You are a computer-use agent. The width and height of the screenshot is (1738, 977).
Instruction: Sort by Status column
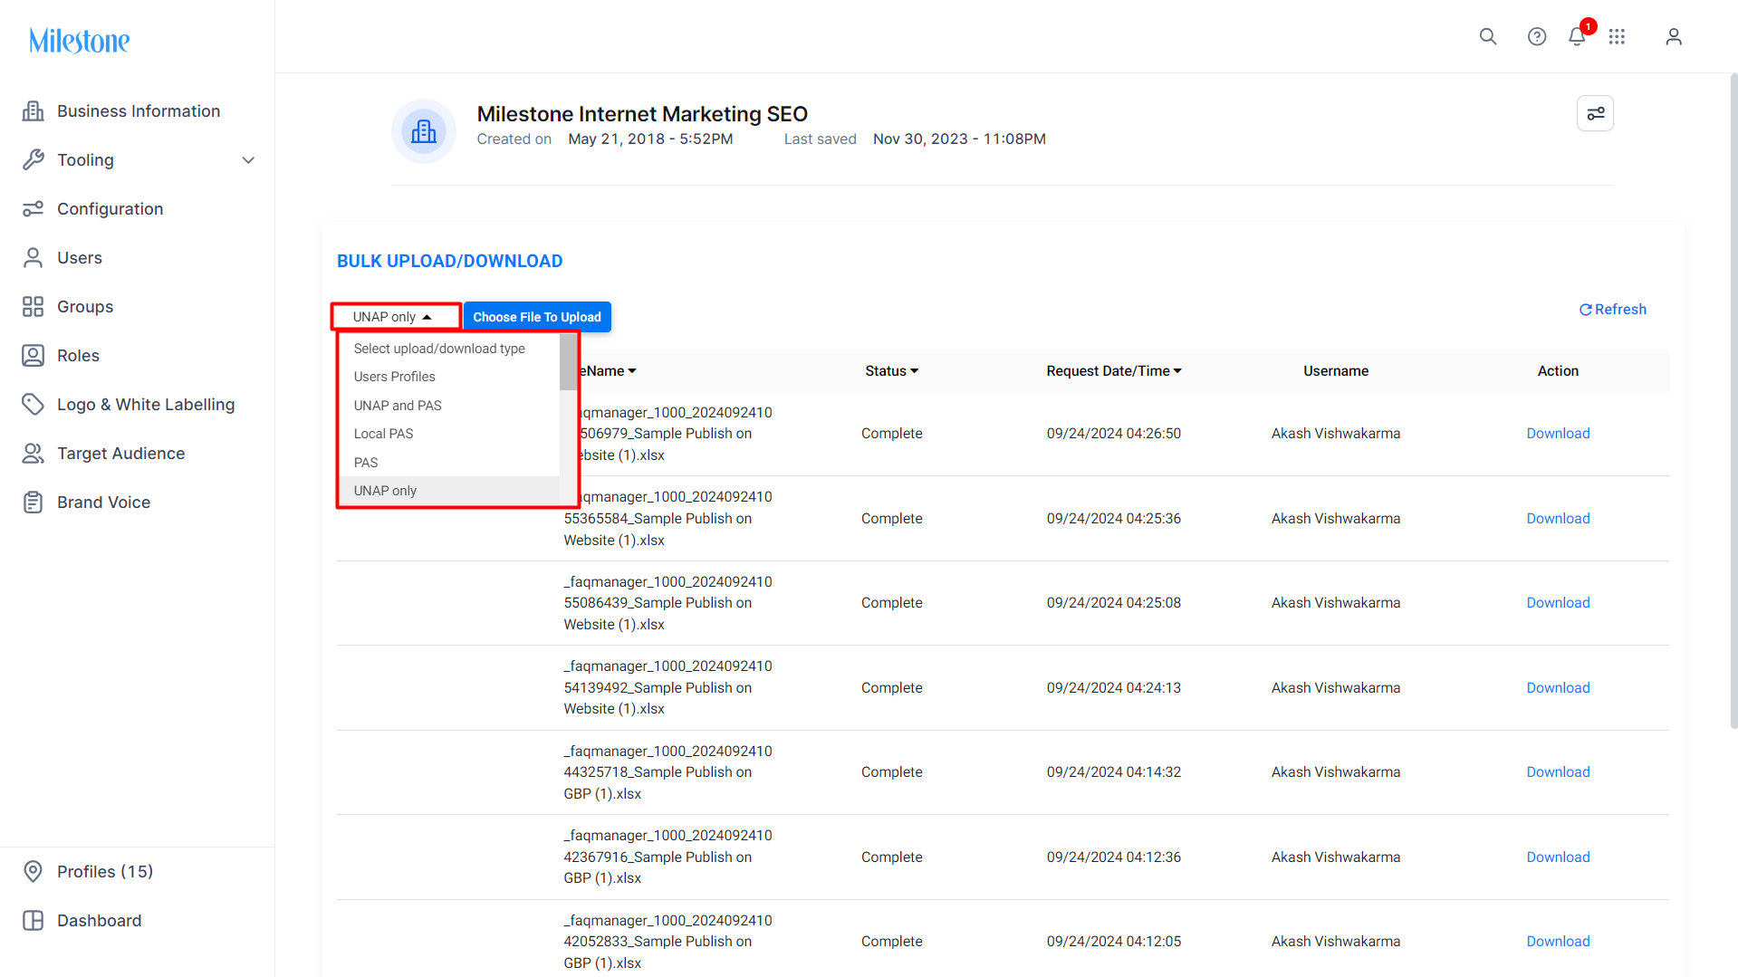pyautogui.click(x=892, y=371)
